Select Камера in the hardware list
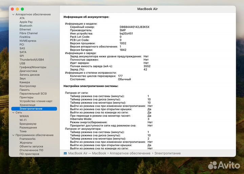 pyautogui.click(x=25, y=82)
